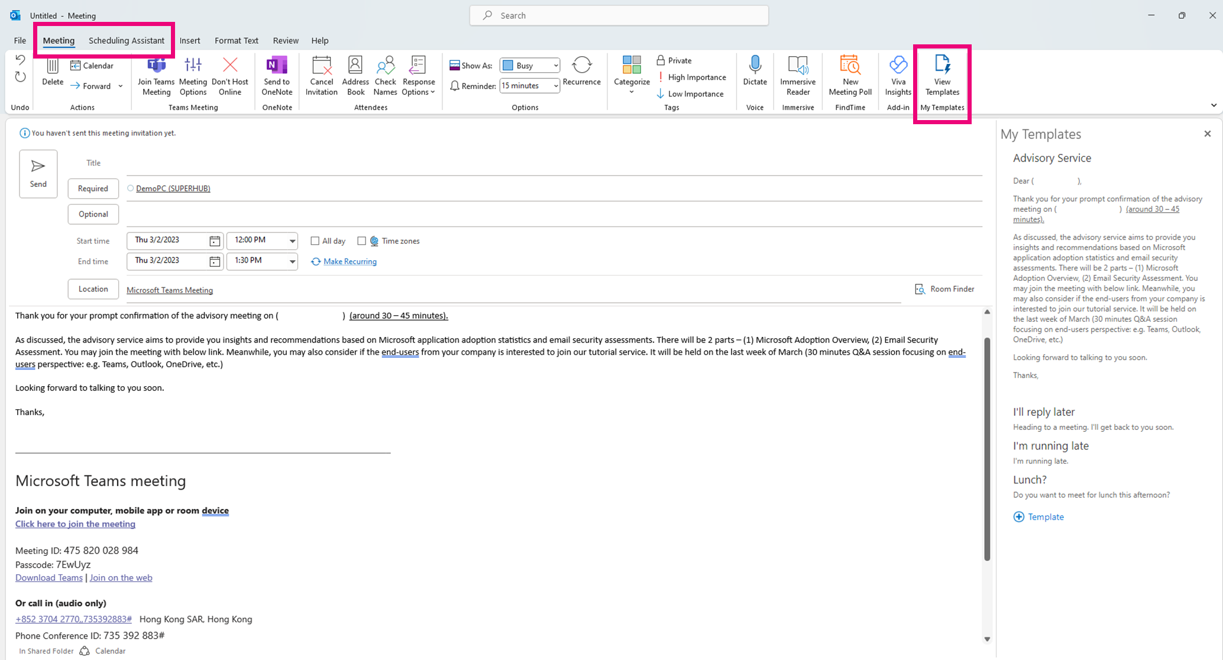
Task: Toggle DemoPC (SUPERHUB) presence circle
Action: tap(131, 188)
